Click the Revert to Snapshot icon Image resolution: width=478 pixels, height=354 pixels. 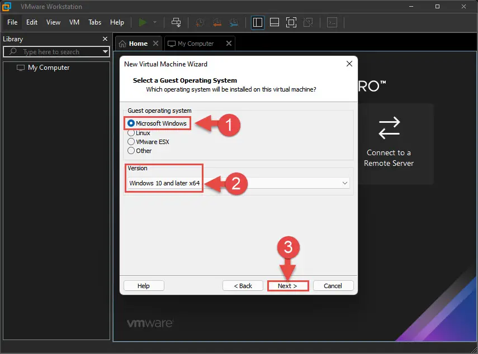click(217, 22)
